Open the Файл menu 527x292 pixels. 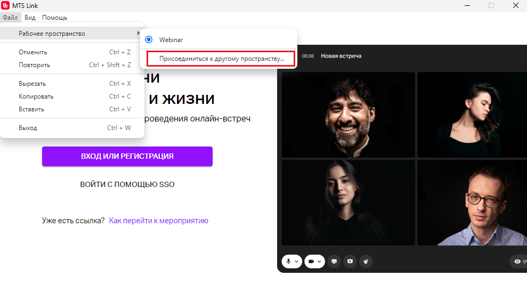click(x=10, y=18)
